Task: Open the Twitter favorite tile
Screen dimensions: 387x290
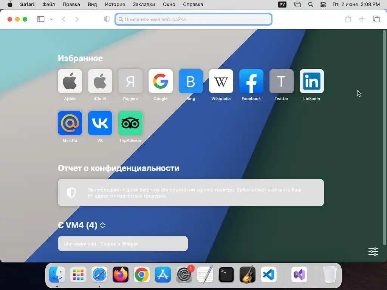Action: pos(281,81)
